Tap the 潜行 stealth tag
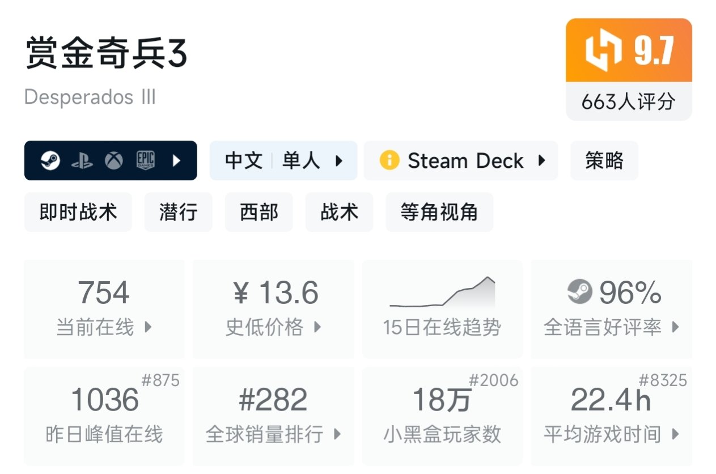 tap(179, 213)
